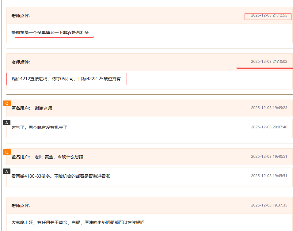Click timestamp 2025-12-03 19:37:35
The height and width of the screenshot is (231, 293).
point(269,205)
